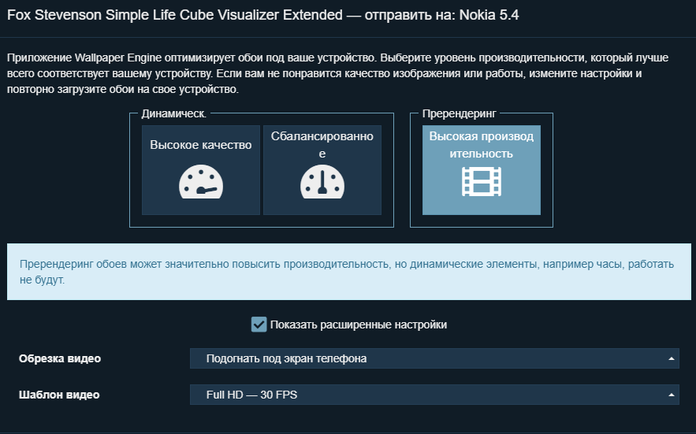Click the "Показать расширенные настройки" label text

point(359,325)
